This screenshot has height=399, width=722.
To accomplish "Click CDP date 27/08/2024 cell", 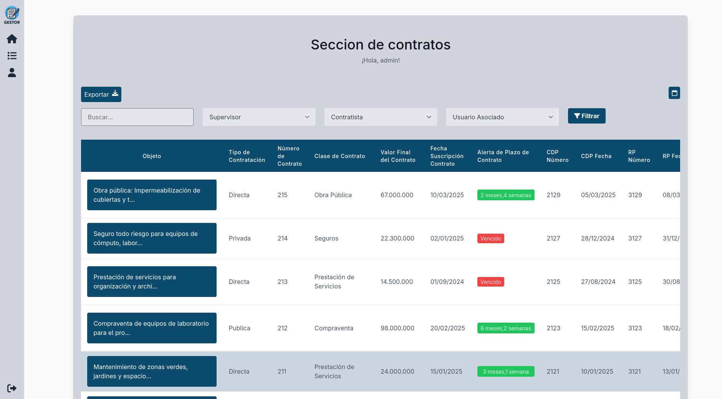I will (598, 282).
